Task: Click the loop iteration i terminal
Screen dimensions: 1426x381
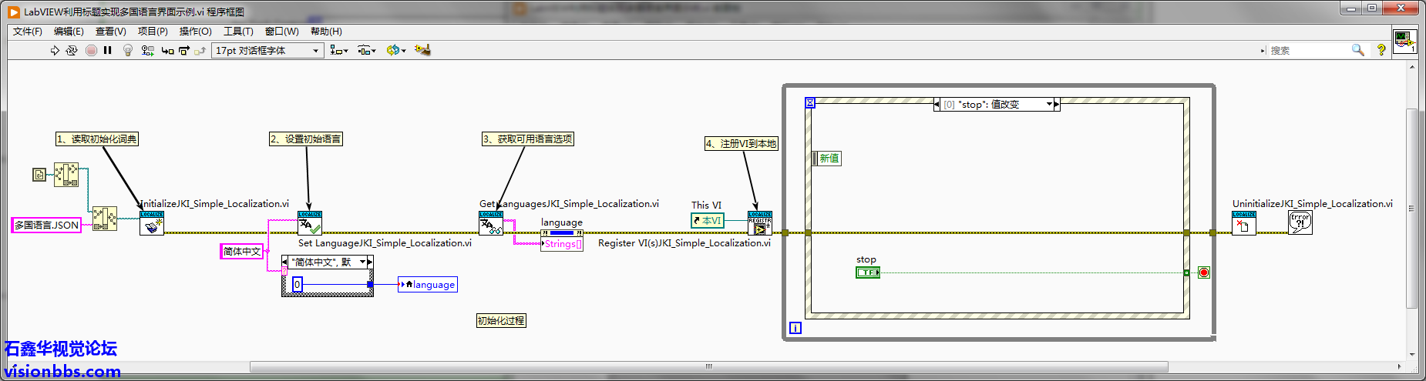Action: coord(795,328)
